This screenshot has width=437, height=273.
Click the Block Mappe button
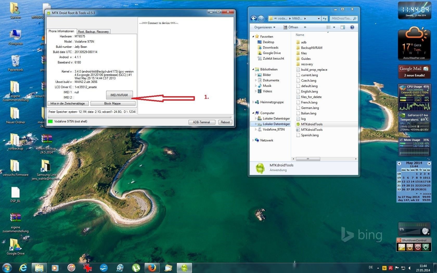tap(113, 103)
